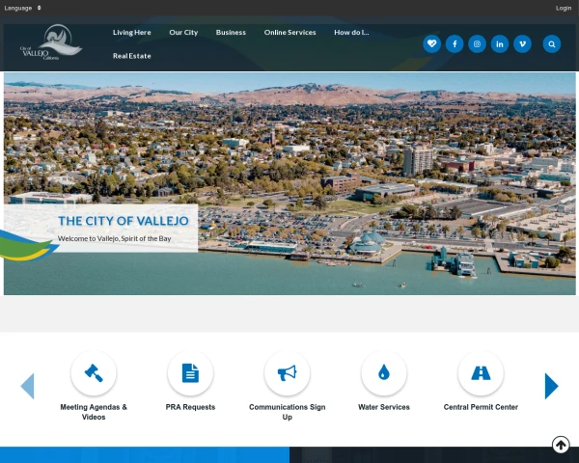Open the Living Here menu
This screenshot has width=579, height=463.
(131, 32)
